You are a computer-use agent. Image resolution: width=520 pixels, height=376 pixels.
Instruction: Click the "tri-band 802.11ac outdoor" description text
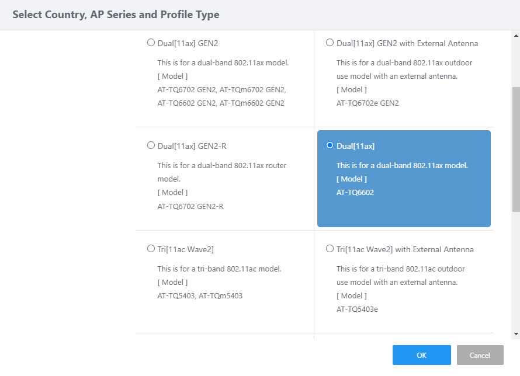point(401,269)
